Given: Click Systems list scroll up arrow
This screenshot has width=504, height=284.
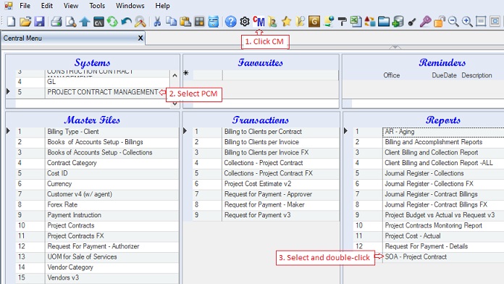Looking at the screenshot, I should tap(175, 75).
